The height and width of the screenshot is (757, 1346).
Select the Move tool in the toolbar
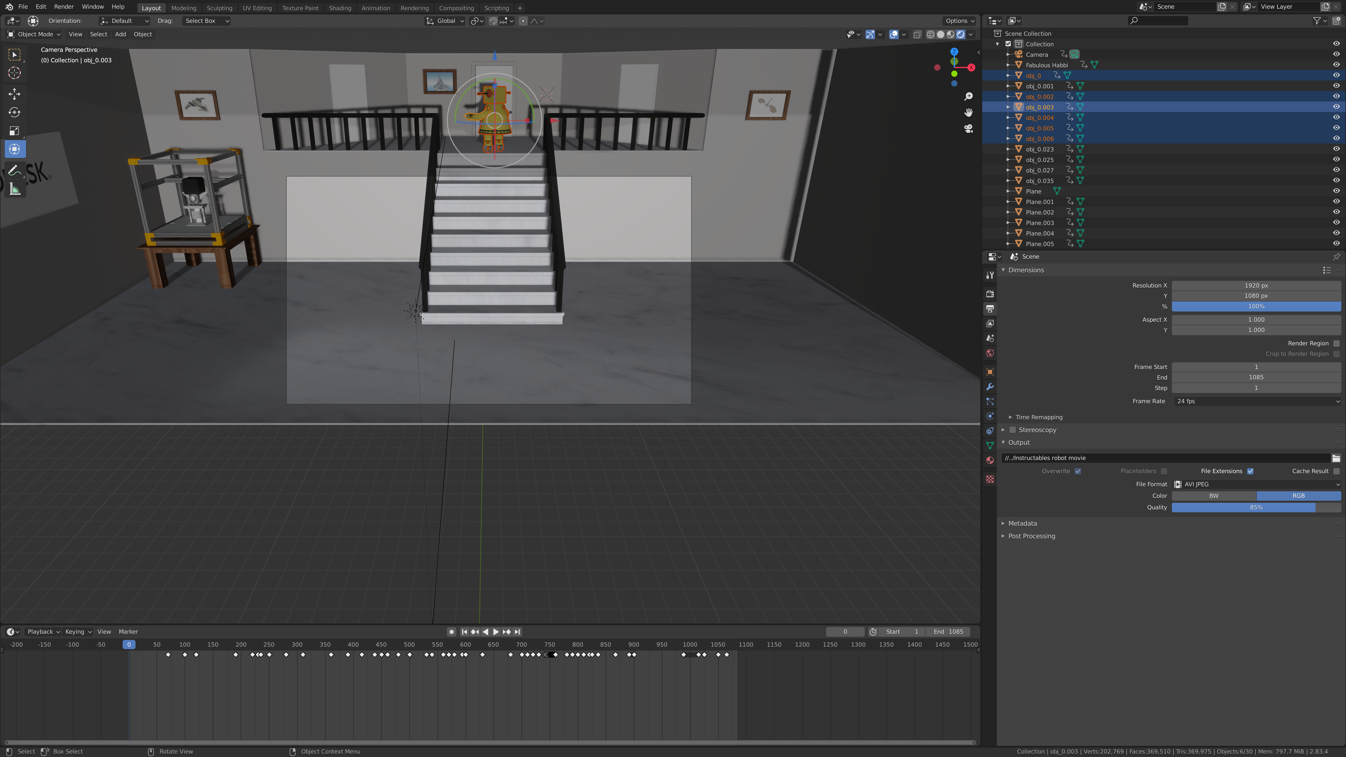point(14,94)
